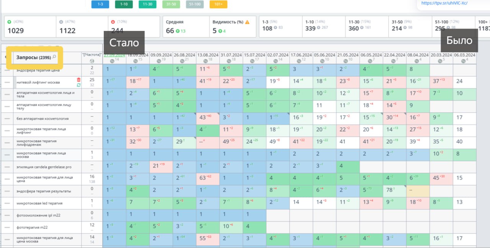
Task: Delete the нитевой лифтинг москва query
Action: click(78, 79)
